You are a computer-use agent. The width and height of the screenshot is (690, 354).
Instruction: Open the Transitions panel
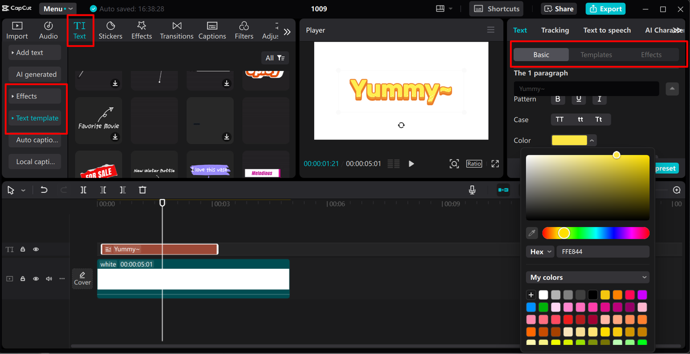click(x=177, y=31)
